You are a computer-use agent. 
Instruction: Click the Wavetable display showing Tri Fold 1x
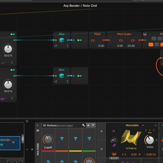coord(131,138)
